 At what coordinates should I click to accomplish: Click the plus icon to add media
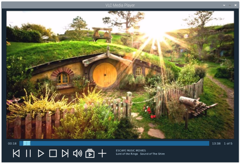tap(102, 153)
